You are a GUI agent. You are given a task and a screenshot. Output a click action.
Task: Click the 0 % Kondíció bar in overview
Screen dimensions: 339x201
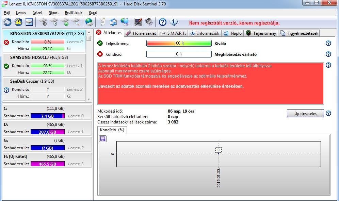179,54
